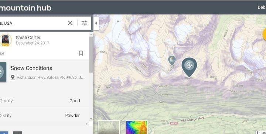Screen dimensions: 266x134
Task: Open the search filter settings icon
Action: [84, 23]
